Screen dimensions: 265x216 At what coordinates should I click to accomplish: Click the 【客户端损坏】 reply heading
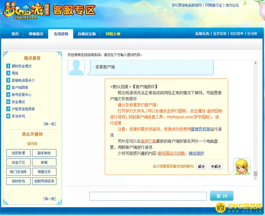click(x=145, y=87)
